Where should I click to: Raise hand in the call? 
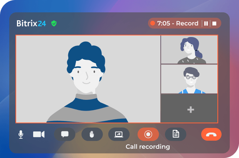[92, 134]
